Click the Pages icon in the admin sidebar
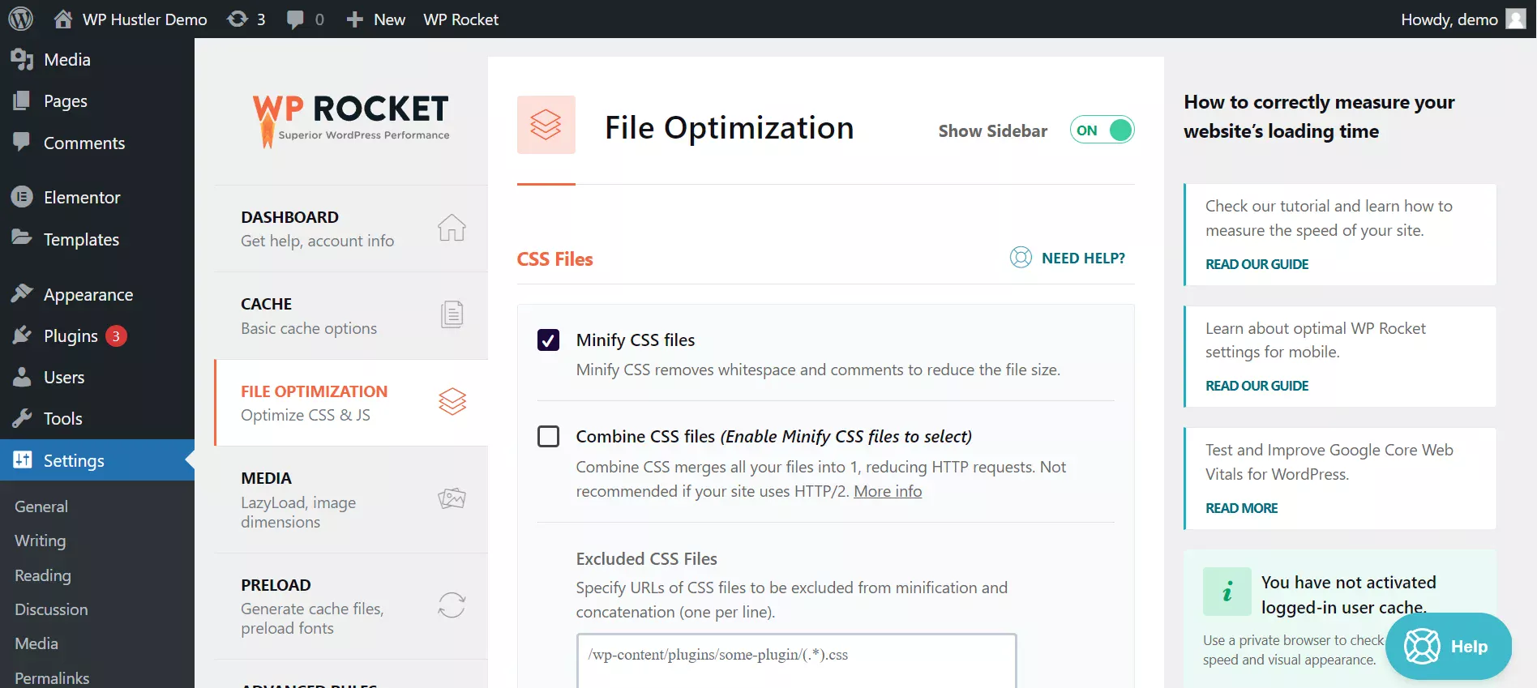 pyautogui.click(x=22, y=100)
